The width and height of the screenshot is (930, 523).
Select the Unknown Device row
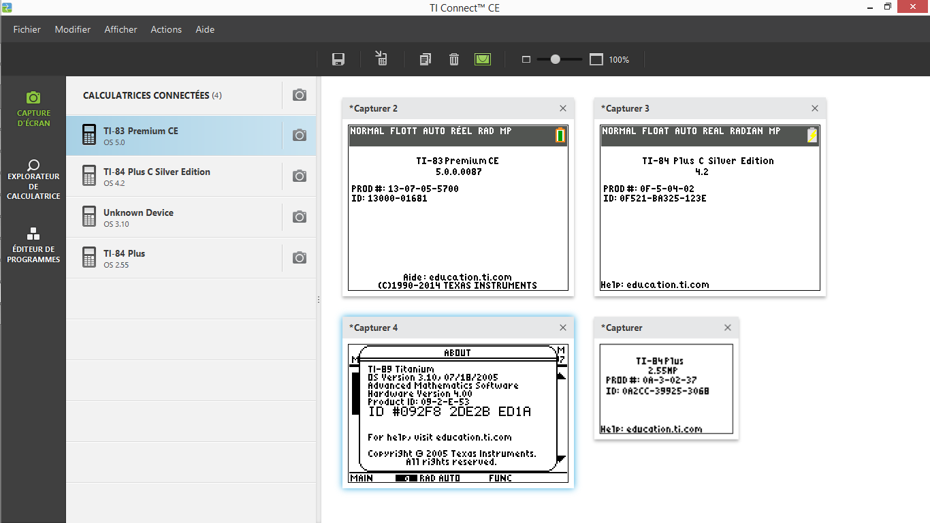point(191,217)
